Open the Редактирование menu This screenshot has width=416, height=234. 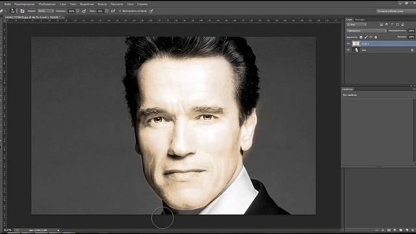[25, 5]
